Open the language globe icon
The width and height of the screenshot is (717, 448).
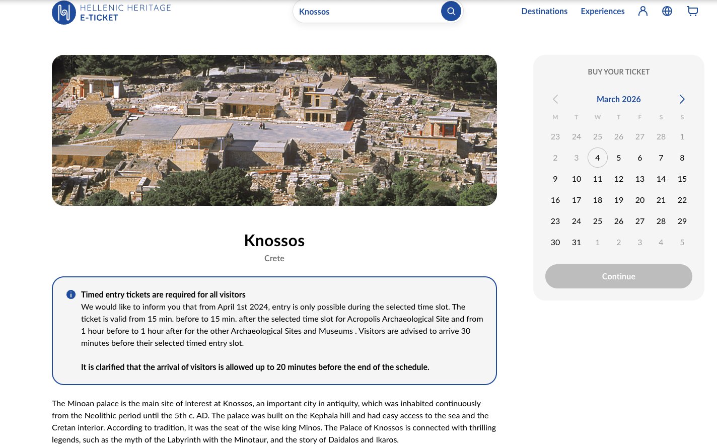(x=667, y=11)
